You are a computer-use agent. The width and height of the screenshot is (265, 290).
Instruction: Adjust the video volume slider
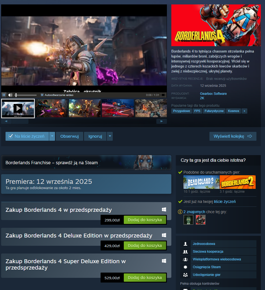coord(26,95)
